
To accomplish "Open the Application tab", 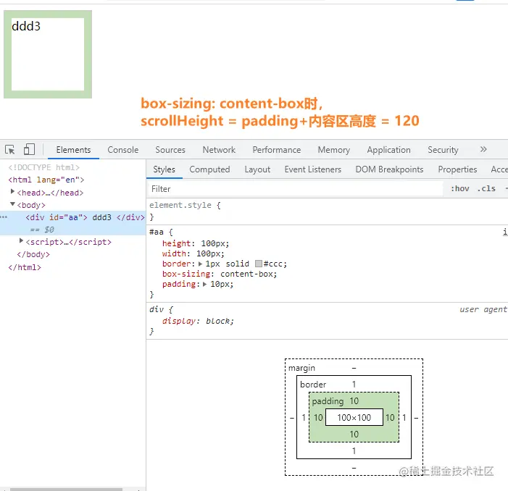I will (x=388, y=150).
